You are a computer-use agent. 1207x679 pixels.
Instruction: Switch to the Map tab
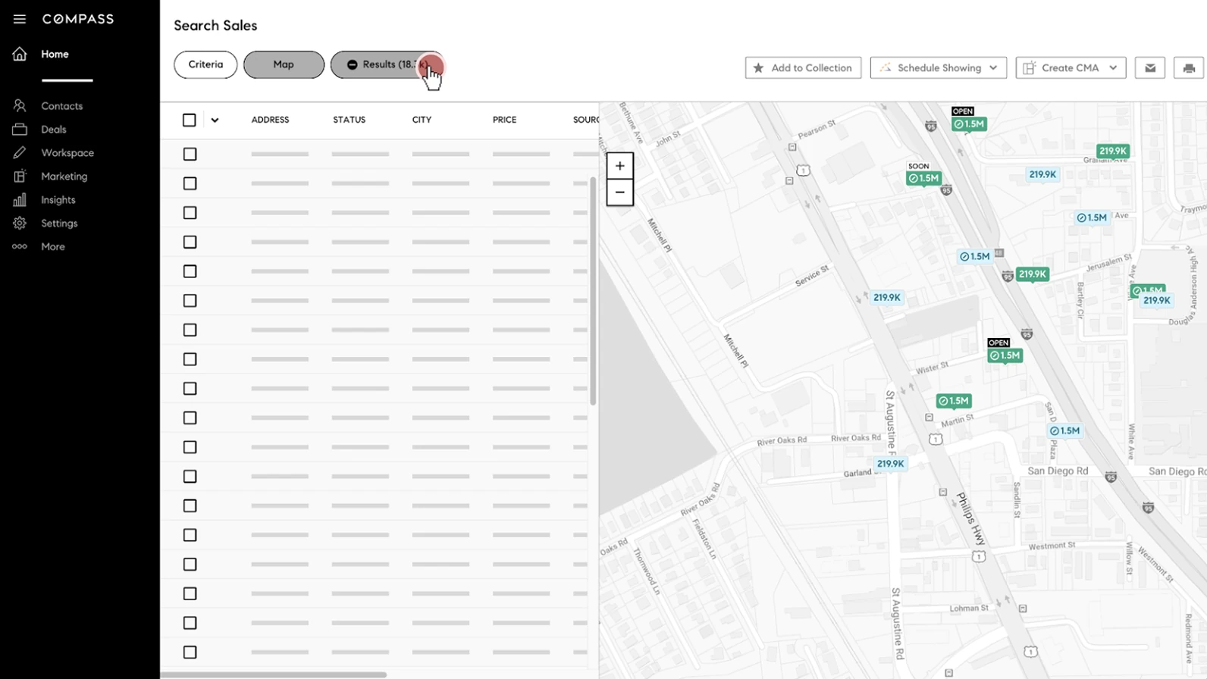point(284,64)
